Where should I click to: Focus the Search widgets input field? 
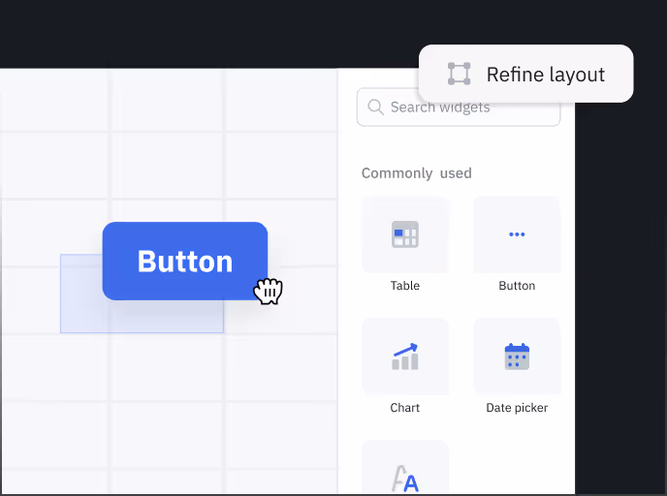click(465, 108)
